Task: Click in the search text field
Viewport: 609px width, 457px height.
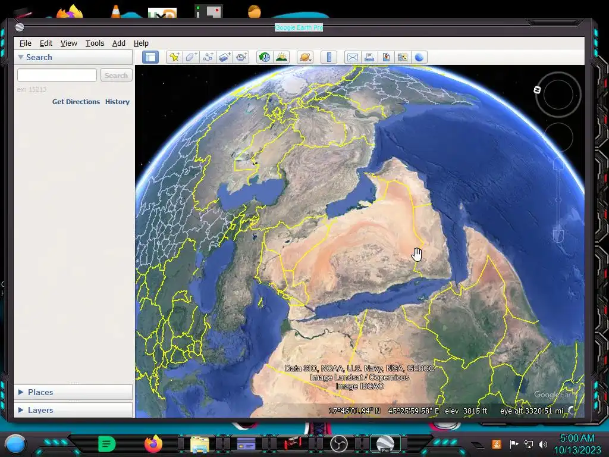Action: click(57, 75)
